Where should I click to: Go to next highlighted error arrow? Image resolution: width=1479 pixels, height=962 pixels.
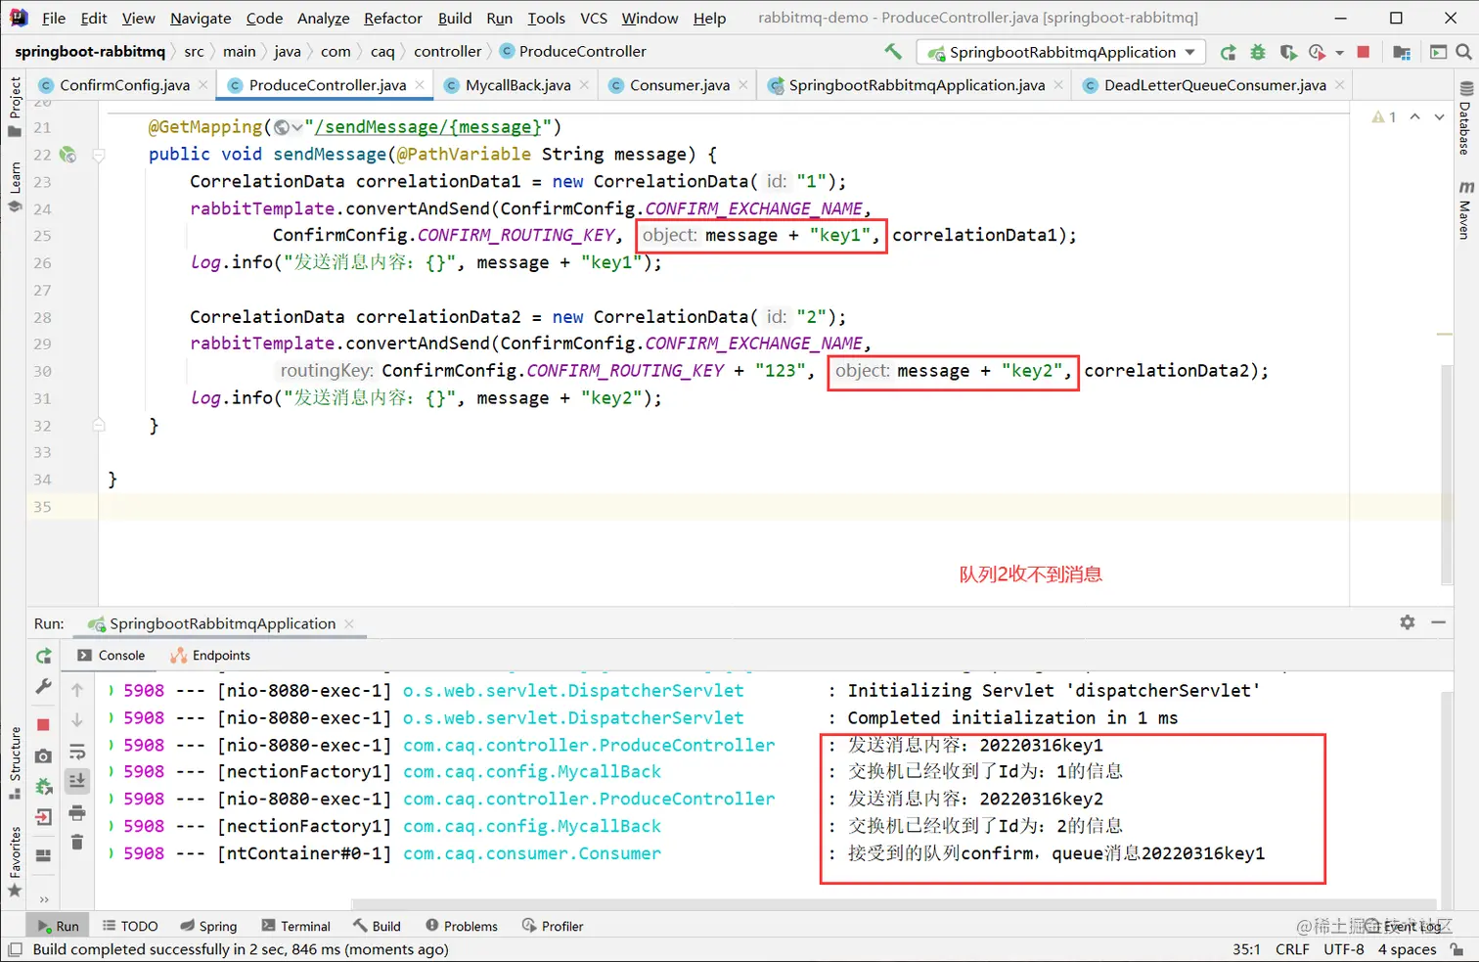point(1439,116)
